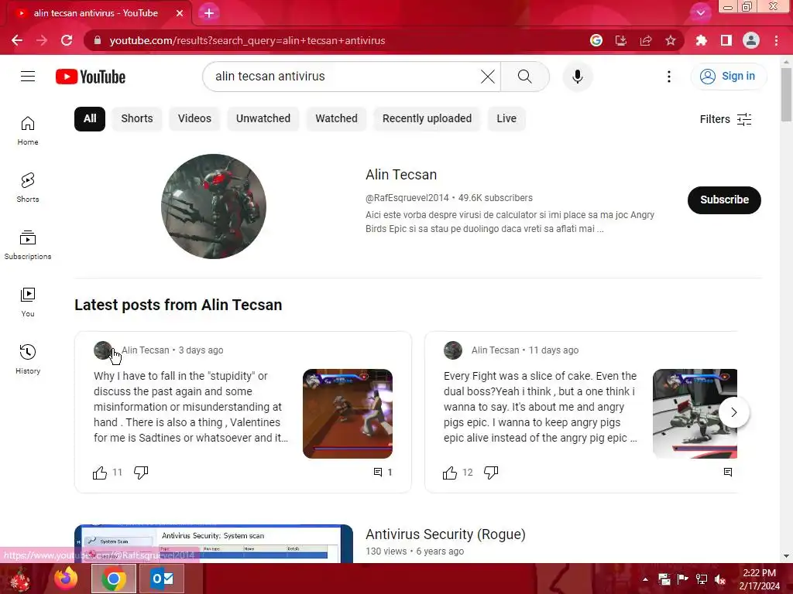The image size is (793, 594).
Task: Open Home in the left sidebar
Action: click(x=28, y=131)
